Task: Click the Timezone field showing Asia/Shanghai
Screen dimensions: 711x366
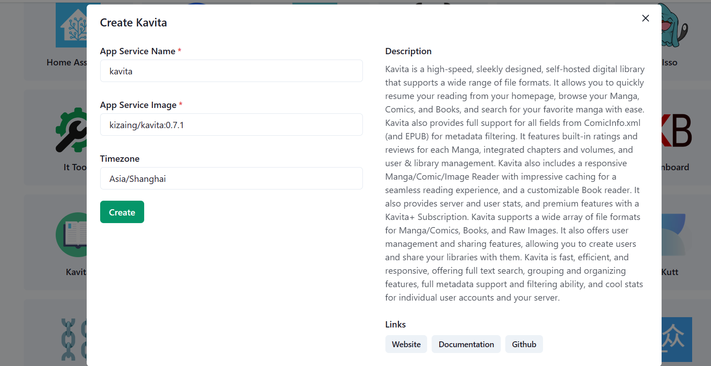Action: [x=231, y=179]
